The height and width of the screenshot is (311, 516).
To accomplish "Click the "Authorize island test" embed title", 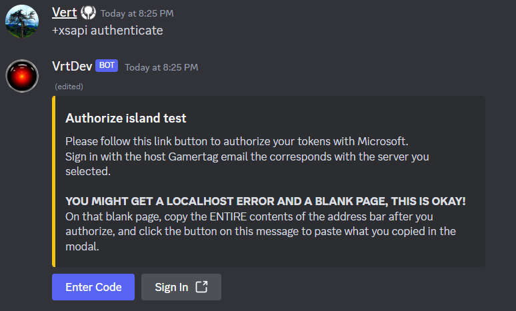I will point(125,119).
